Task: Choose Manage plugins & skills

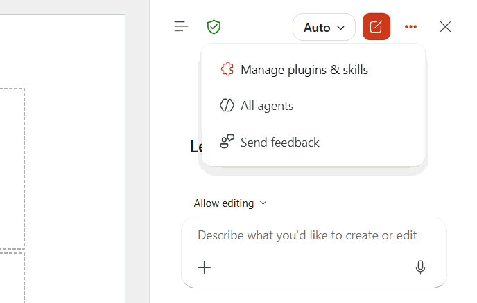Action: click(313, 70)
